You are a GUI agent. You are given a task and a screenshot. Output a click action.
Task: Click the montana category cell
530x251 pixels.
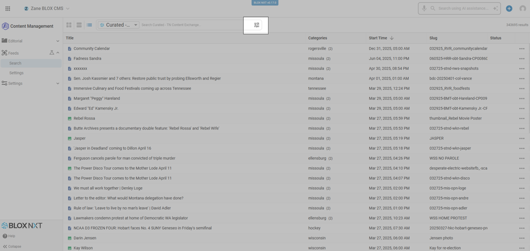[x=316, y=78]
